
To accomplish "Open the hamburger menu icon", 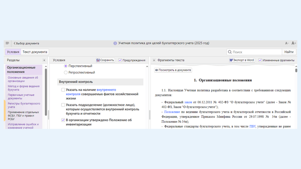I will click(x=7, y=43).
